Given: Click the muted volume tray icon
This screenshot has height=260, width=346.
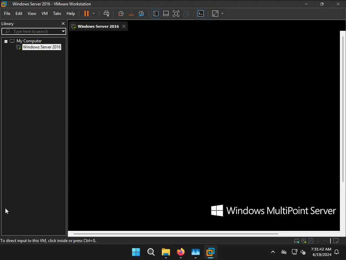Looking at the screenshot, I should pyautogui.click(x=303, y=252).
